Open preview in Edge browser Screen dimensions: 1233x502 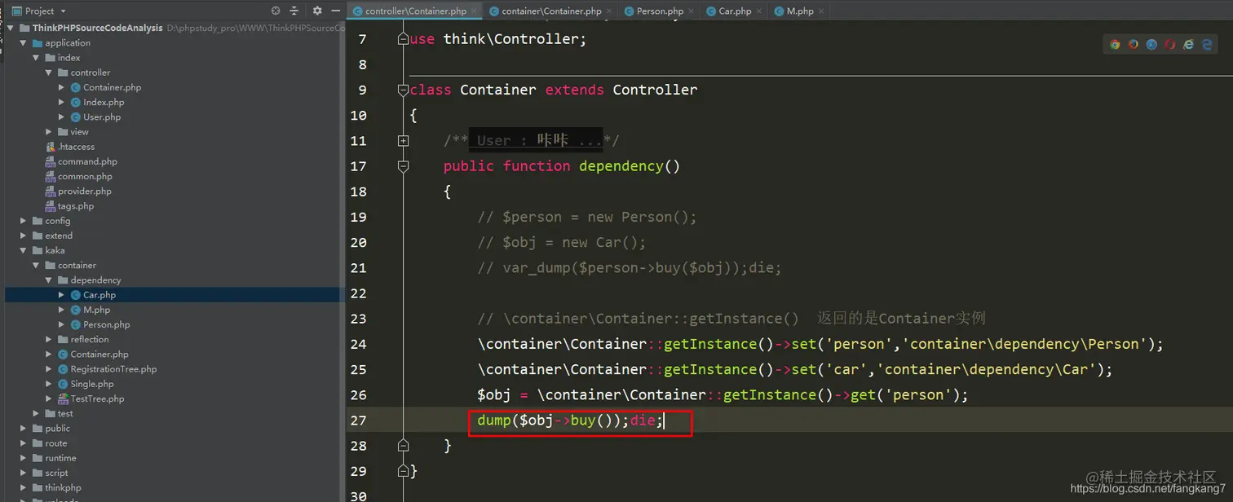tap(1207, 45)
